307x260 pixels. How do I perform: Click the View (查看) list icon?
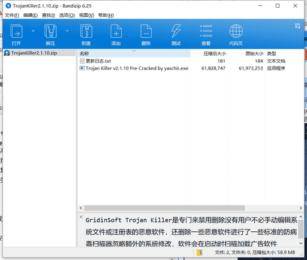(206, 31)
